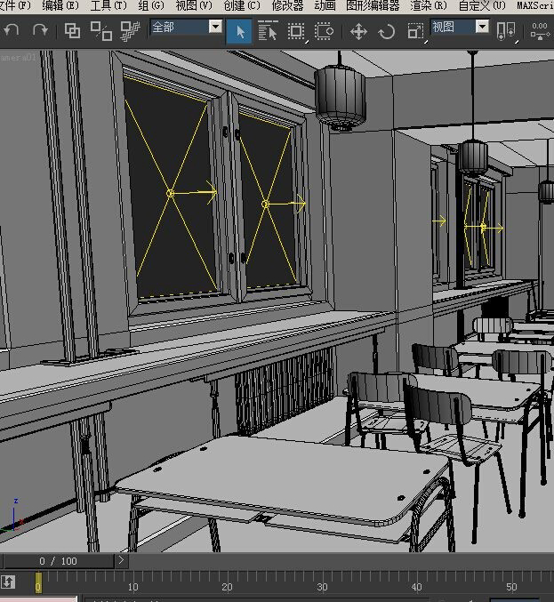Activate the Select and Scale tool
Screen dimensions: 554x602
[416, 31]
